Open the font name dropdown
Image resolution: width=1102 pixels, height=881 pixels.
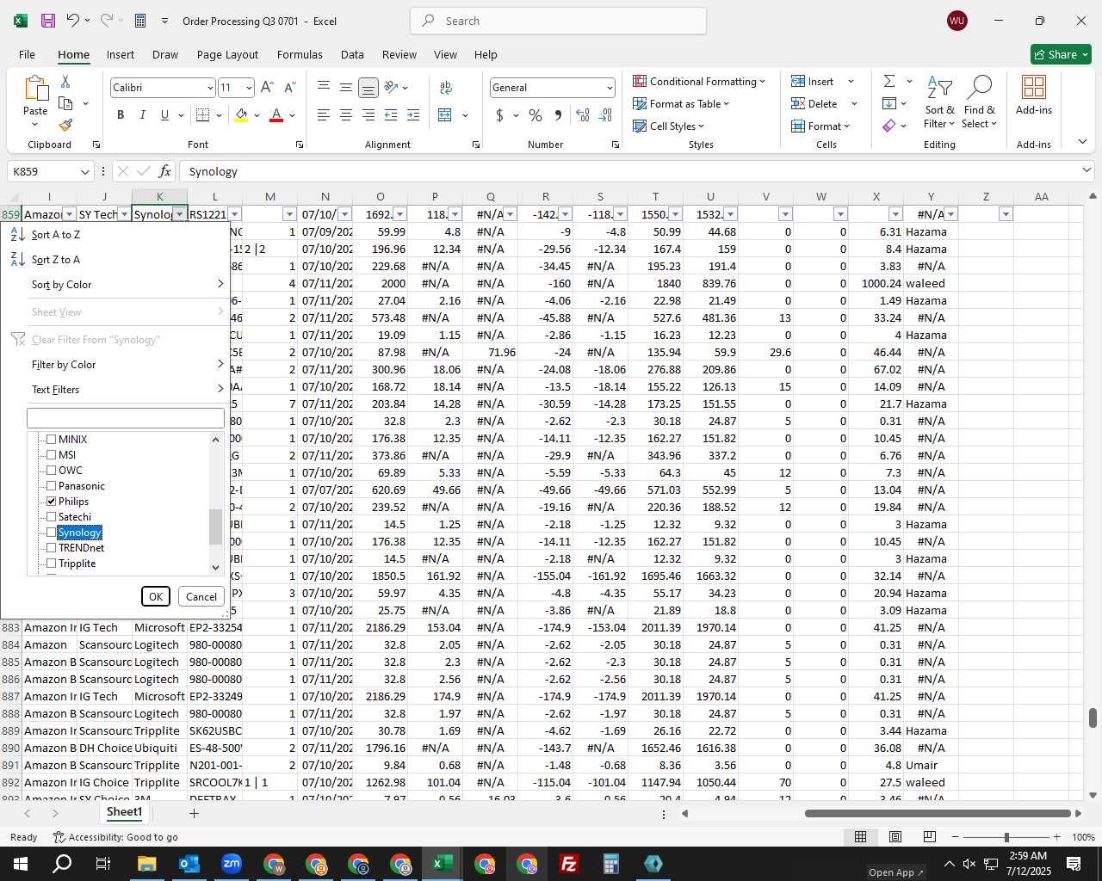209,88
